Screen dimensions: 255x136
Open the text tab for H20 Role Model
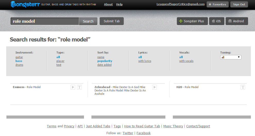243,87
